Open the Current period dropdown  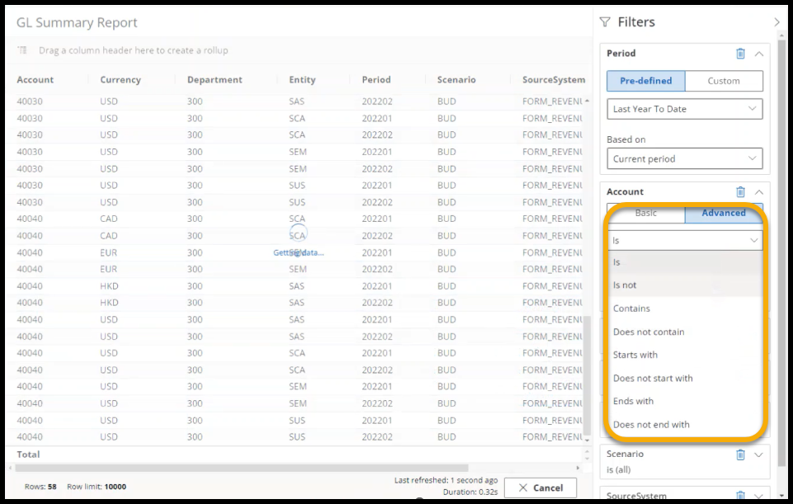point(684,159)
